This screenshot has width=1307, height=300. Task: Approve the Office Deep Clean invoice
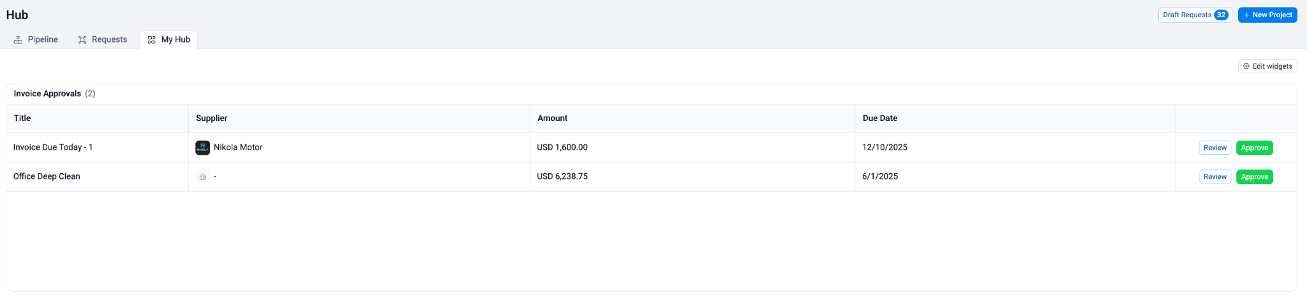coord(1254,177)
